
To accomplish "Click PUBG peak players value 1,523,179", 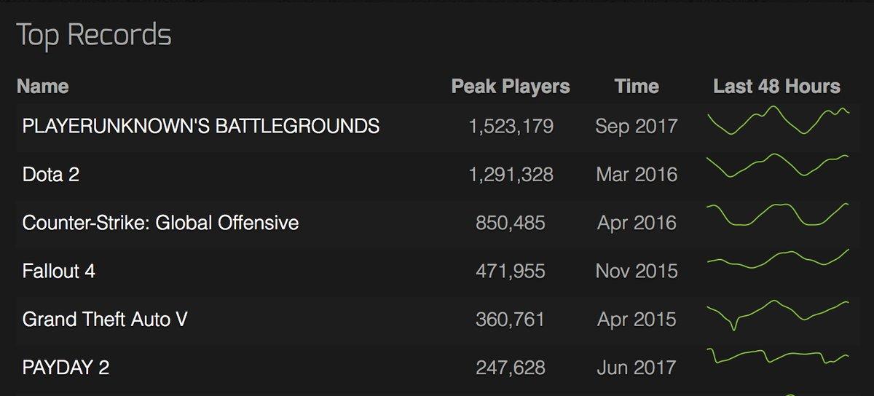I will pyautogui.click(x=511, y=126).
